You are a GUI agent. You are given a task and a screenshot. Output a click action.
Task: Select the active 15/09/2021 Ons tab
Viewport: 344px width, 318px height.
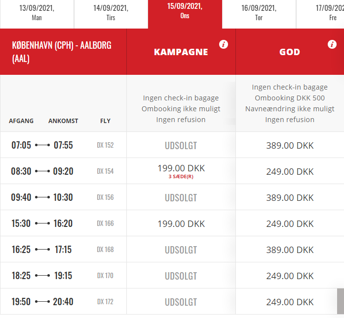(185, 14)
